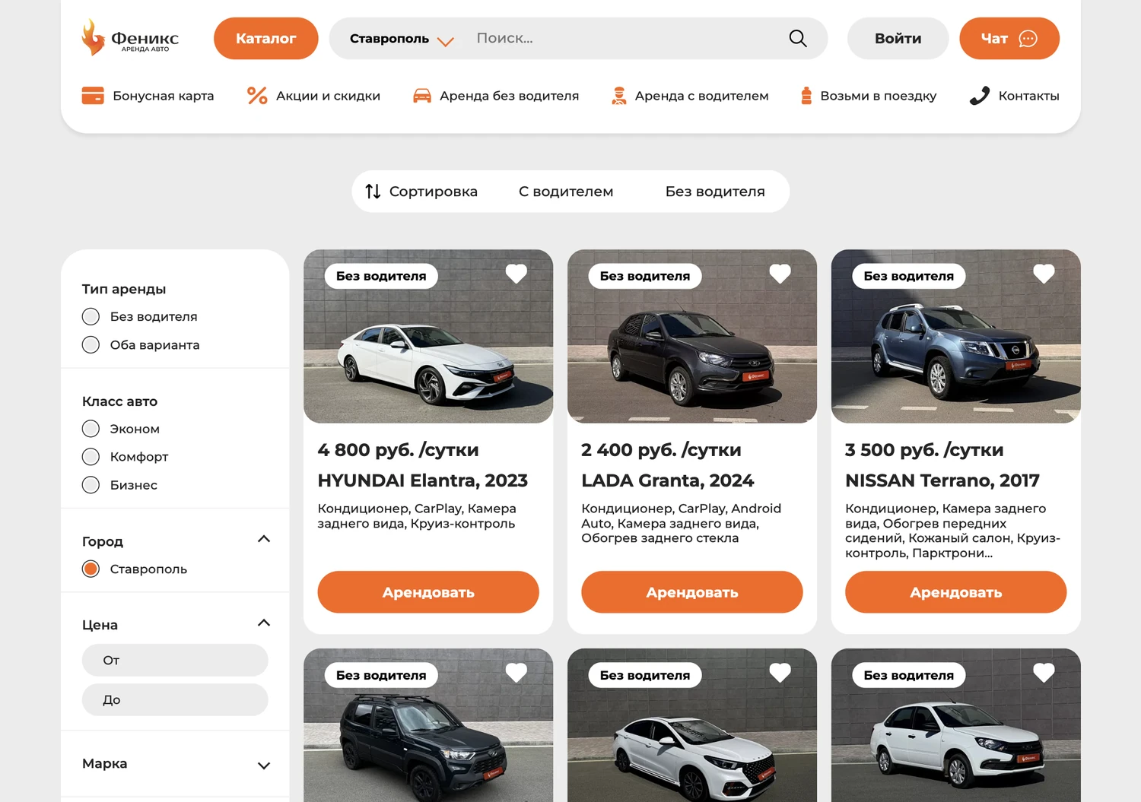Click the Войти login button

point(898,39)
